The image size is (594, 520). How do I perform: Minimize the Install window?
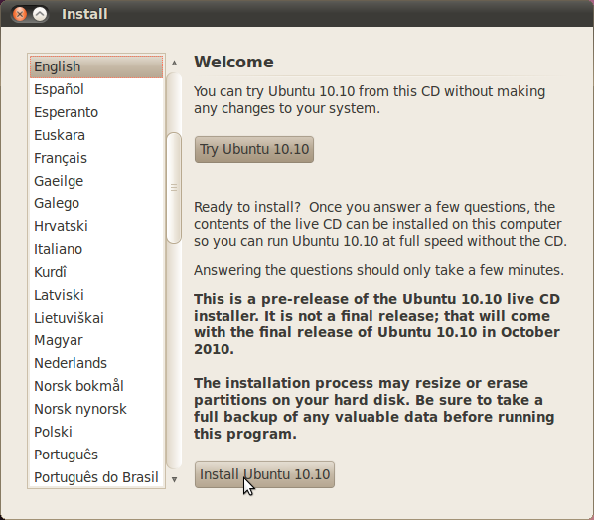coord(40,14)
